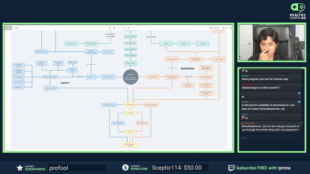Select the What is Meditation? node
This screenshot has width=310, height=174.
(x=130, y=56)
